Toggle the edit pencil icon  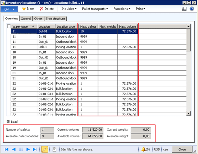[45, 149]
